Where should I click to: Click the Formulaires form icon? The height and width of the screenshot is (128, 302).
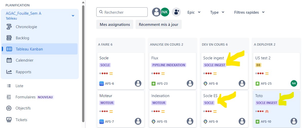tap(9, 97)
